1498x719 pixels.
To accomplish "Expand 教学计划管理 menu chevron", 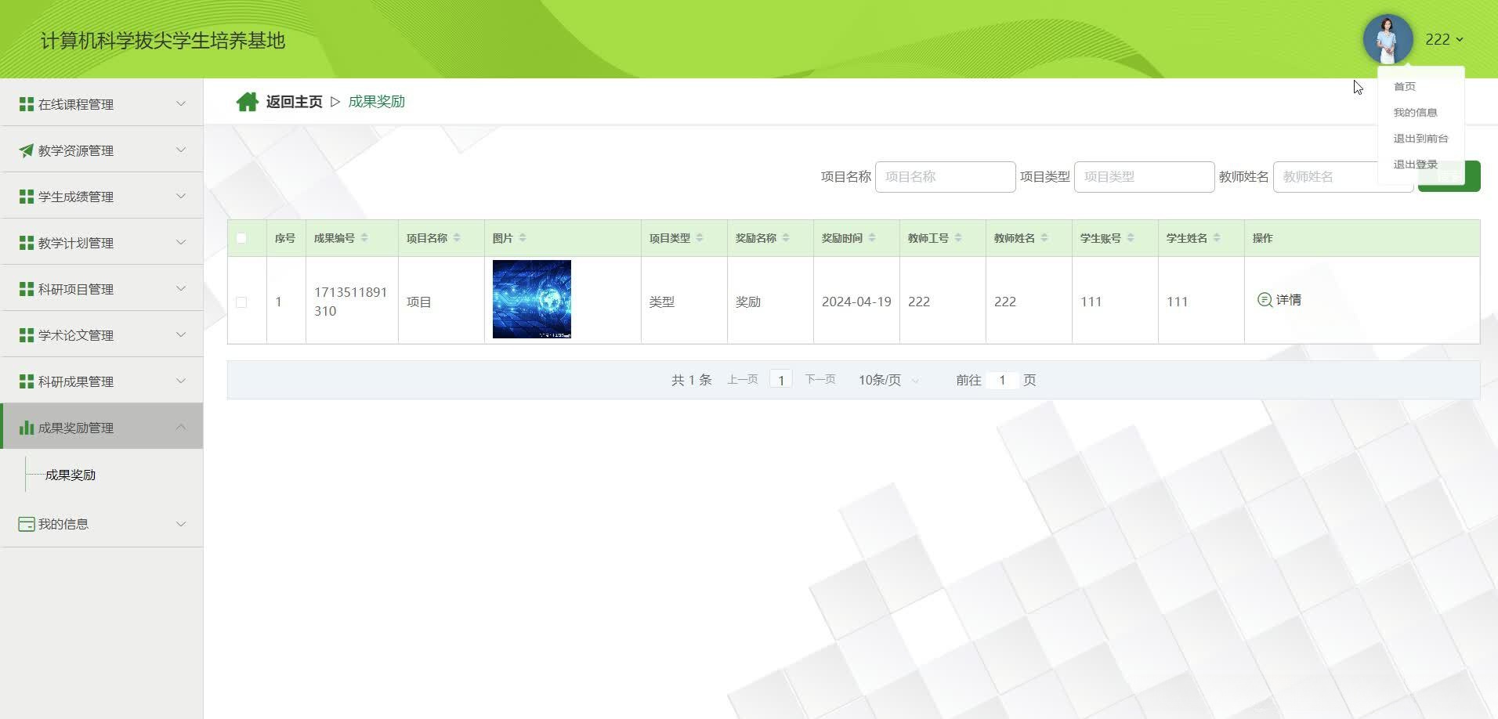I will (x=181, y=242).
